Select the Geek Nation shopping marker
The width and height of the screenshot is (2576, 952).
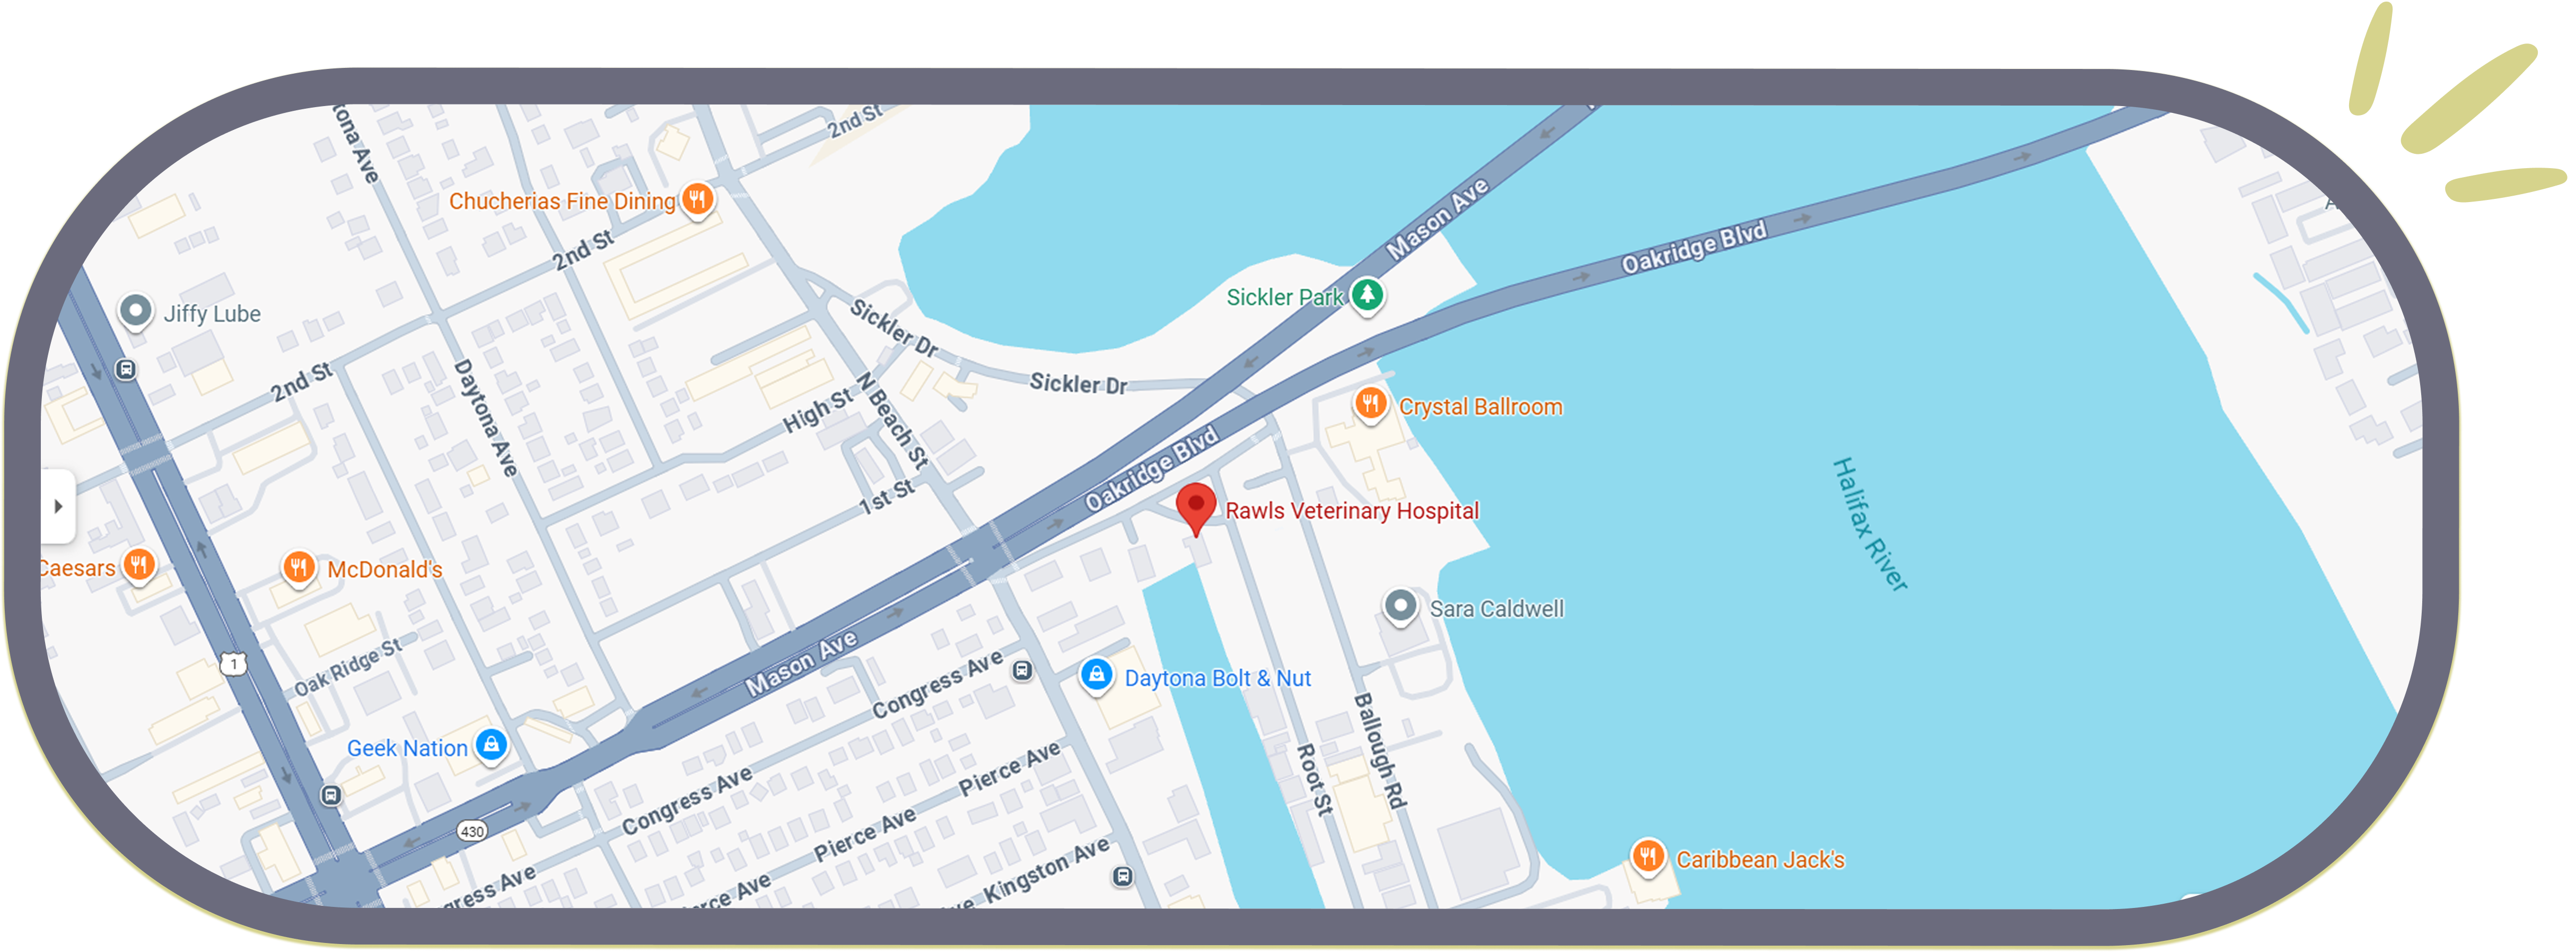click(491, 744)
